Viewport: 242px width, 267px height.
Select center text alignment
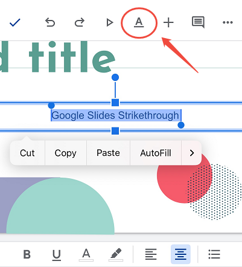coord(180,254)
